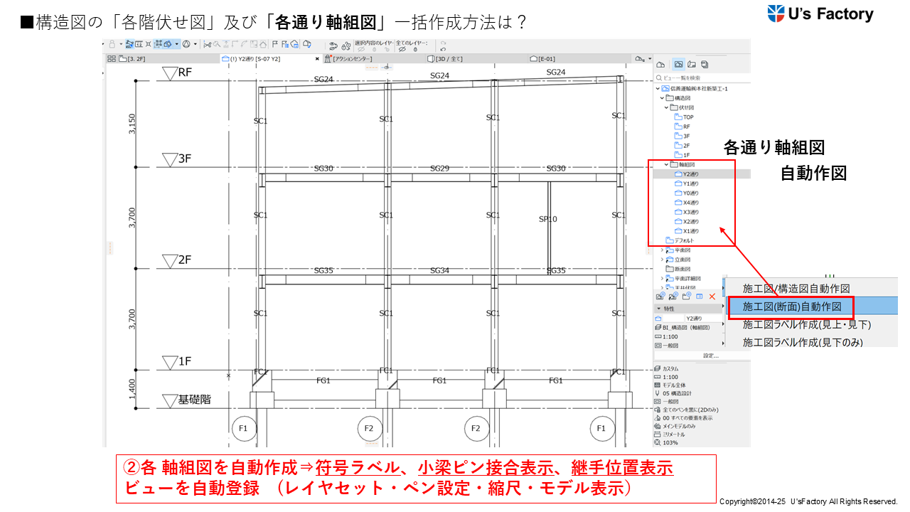Open the X3通り view
Screen dimensions: 910x512
pyautogui.click(x=690, y=212)
